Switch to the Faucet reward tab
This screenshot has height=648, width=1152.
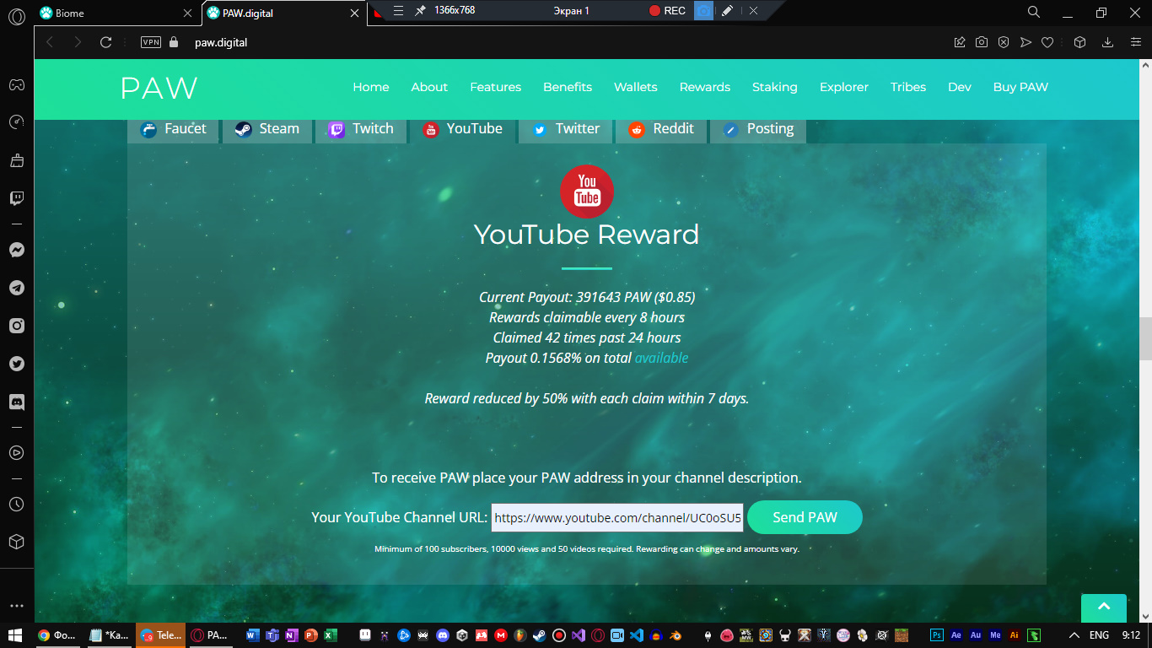point(174,129)
